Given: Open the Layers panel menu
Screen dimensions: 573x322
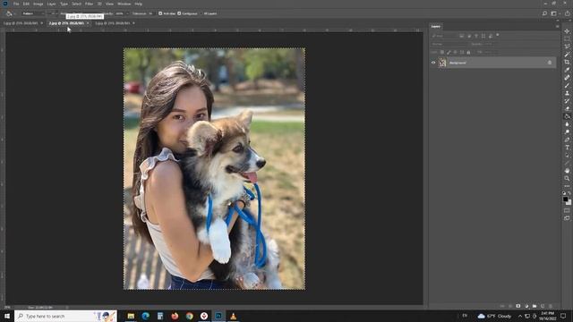Looking at the screenshot, I should 557,26.
